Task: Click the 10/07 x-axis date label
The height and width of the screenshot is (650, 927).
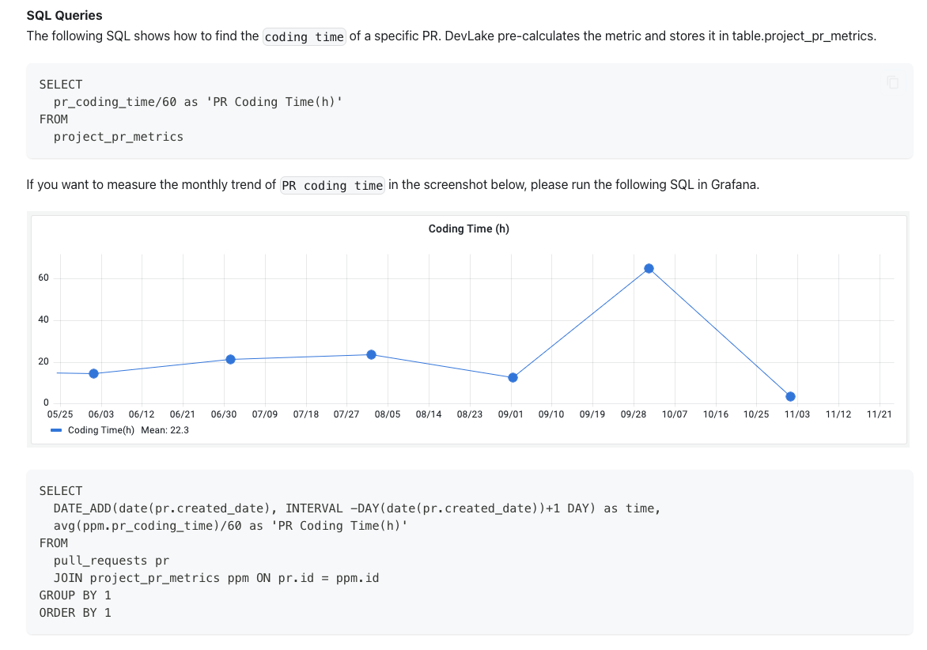Action: click(x=675, y=414)
